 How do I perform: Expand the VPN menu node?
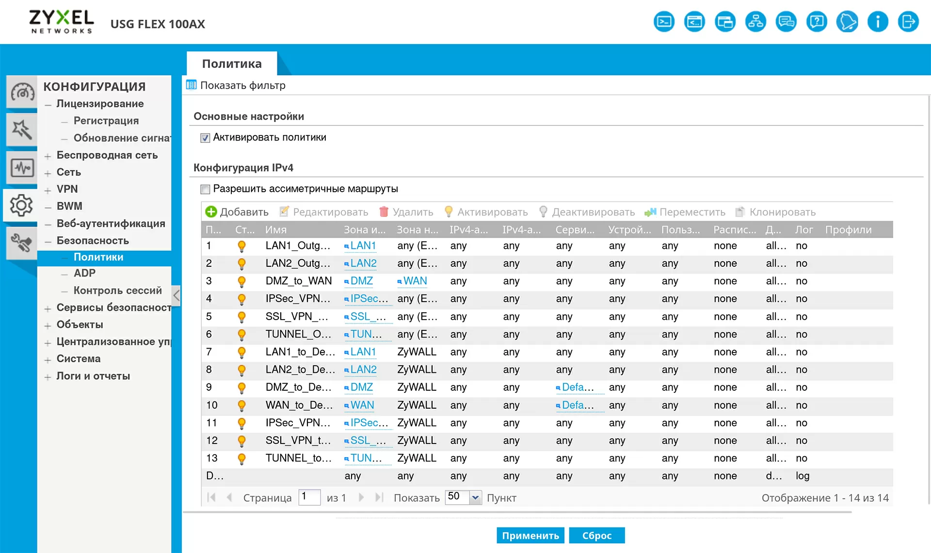pos(48,190)
